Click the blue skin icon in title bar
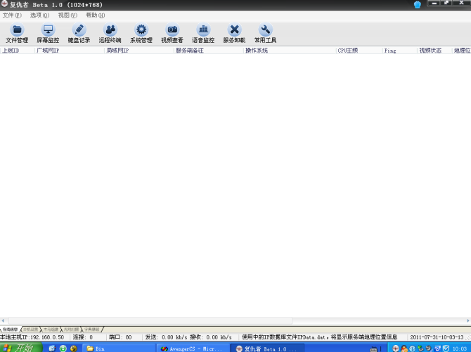 tap(418, 4)
